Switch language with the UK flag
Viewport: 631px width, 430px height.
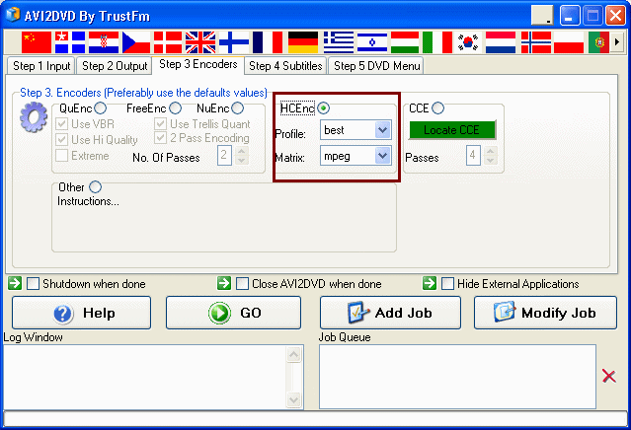click(x=200, y=42)
